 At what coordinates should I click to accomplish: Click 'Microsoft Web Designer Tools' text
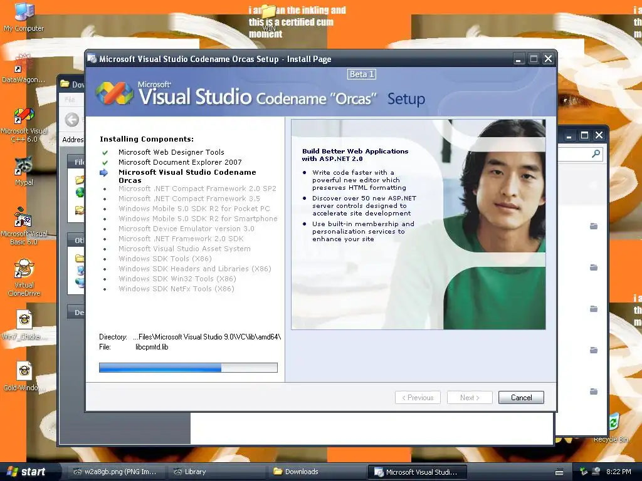171,152
